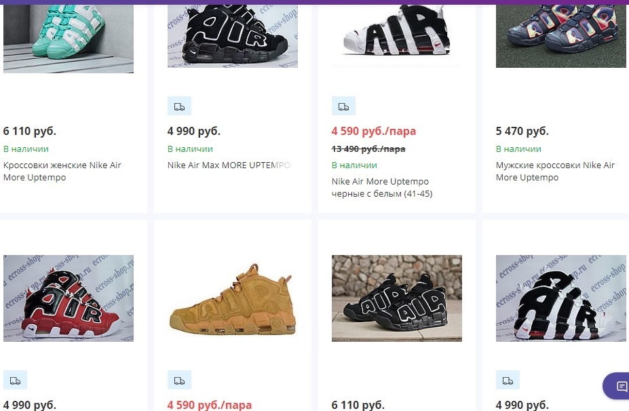The height and width of the screenshot is (411, 629).
Task: Click delivery truck icon below the red-and-black sneaker
Action: coord(15,380)
